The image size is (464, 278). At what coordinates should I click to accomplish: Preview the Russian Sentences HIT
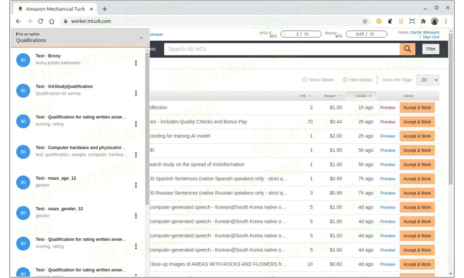coord(387,193)
